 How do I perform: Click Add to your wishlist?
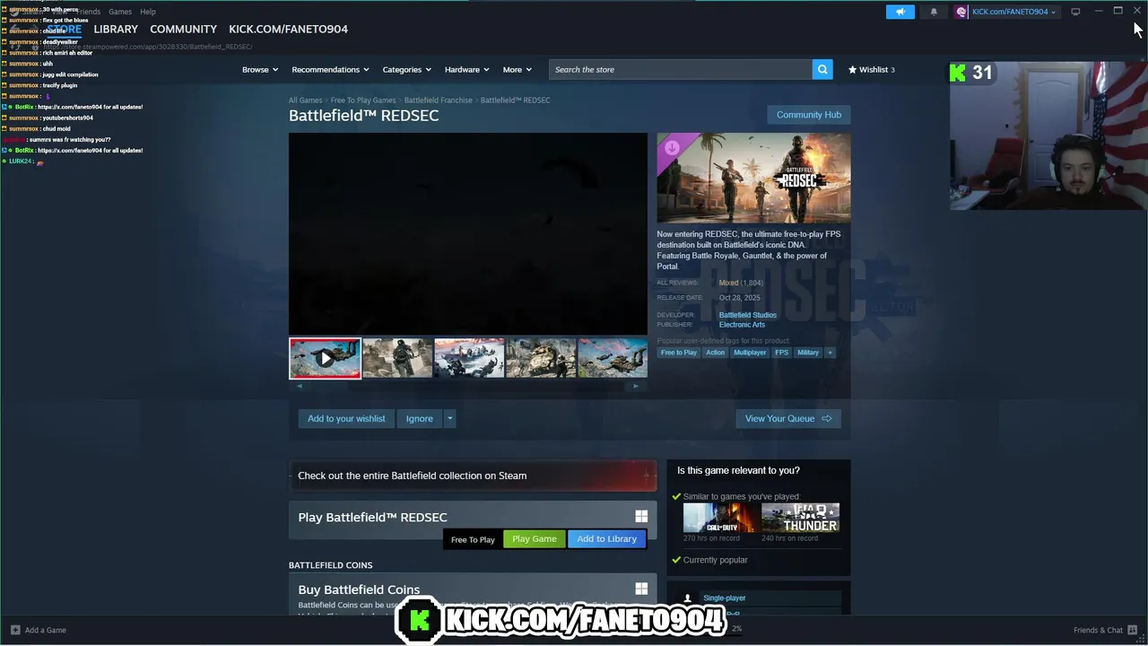click(346, 418)
